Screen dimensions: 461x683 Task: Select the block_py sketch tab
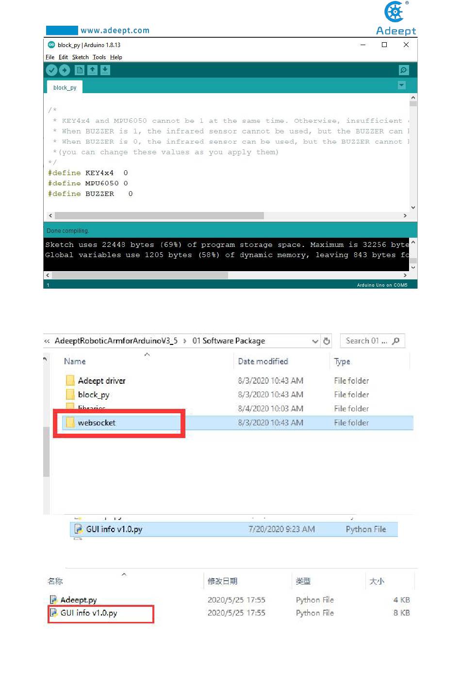tap(65, 87)
